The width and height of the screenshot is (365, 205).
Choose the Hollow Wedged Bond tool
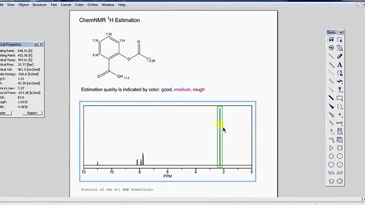[331, 115]
